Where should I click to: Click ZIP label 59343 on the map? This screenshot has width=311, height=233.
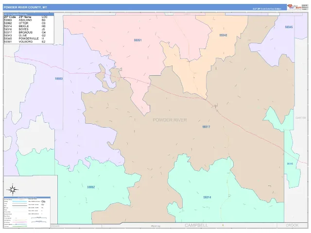223,35
